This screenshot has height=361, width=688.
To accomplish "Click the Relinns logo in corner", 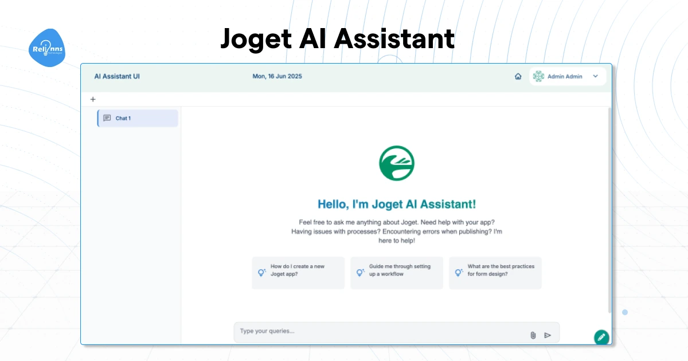I will click(x=47, y=48).
